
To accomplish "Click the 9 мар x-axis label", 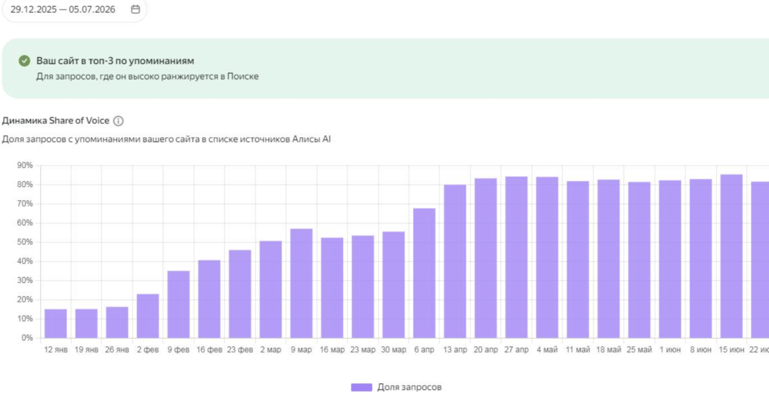I will [x=301, y=349].
